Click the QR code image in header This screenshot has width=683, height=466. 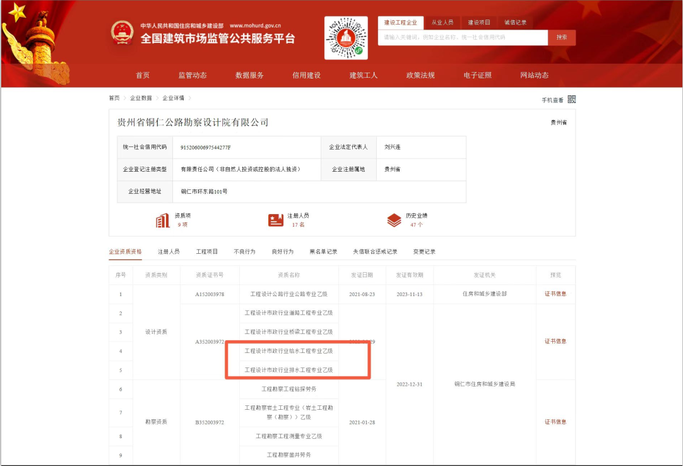point(346,38)
